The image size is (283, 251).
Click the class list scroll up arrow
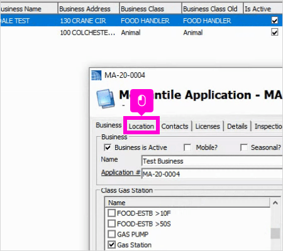275,203
